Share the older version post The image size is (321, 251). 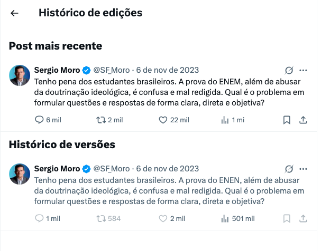[x=303, y=218]
